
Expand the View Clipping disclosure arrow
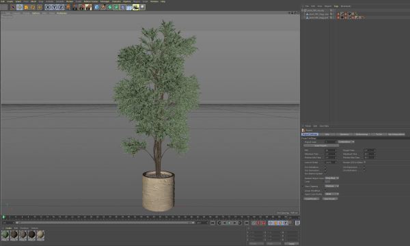[303, 186]
